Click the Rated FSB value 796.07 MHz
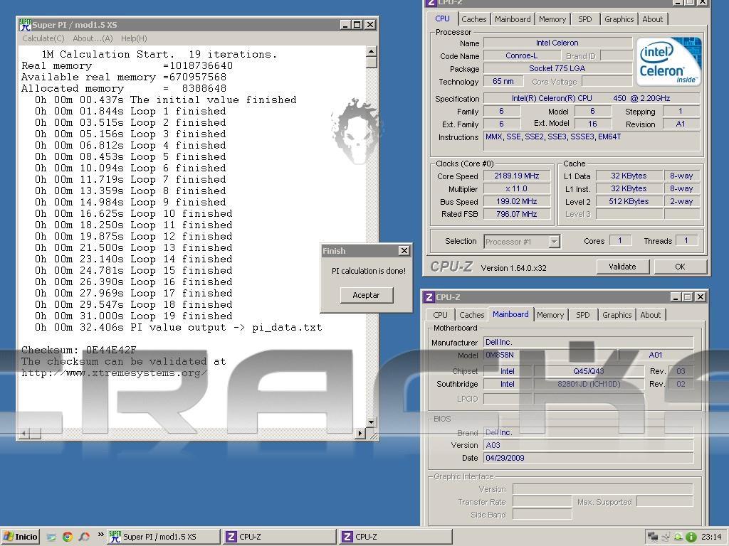This screenshot has height=546, width=729. tap(517, 214)
